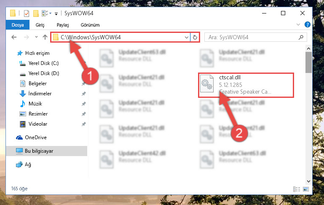
Task: Select the ctscal.dll file
Action: [x=246, y=85]
